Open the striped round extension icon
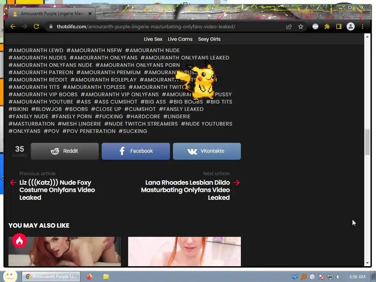 315,26
